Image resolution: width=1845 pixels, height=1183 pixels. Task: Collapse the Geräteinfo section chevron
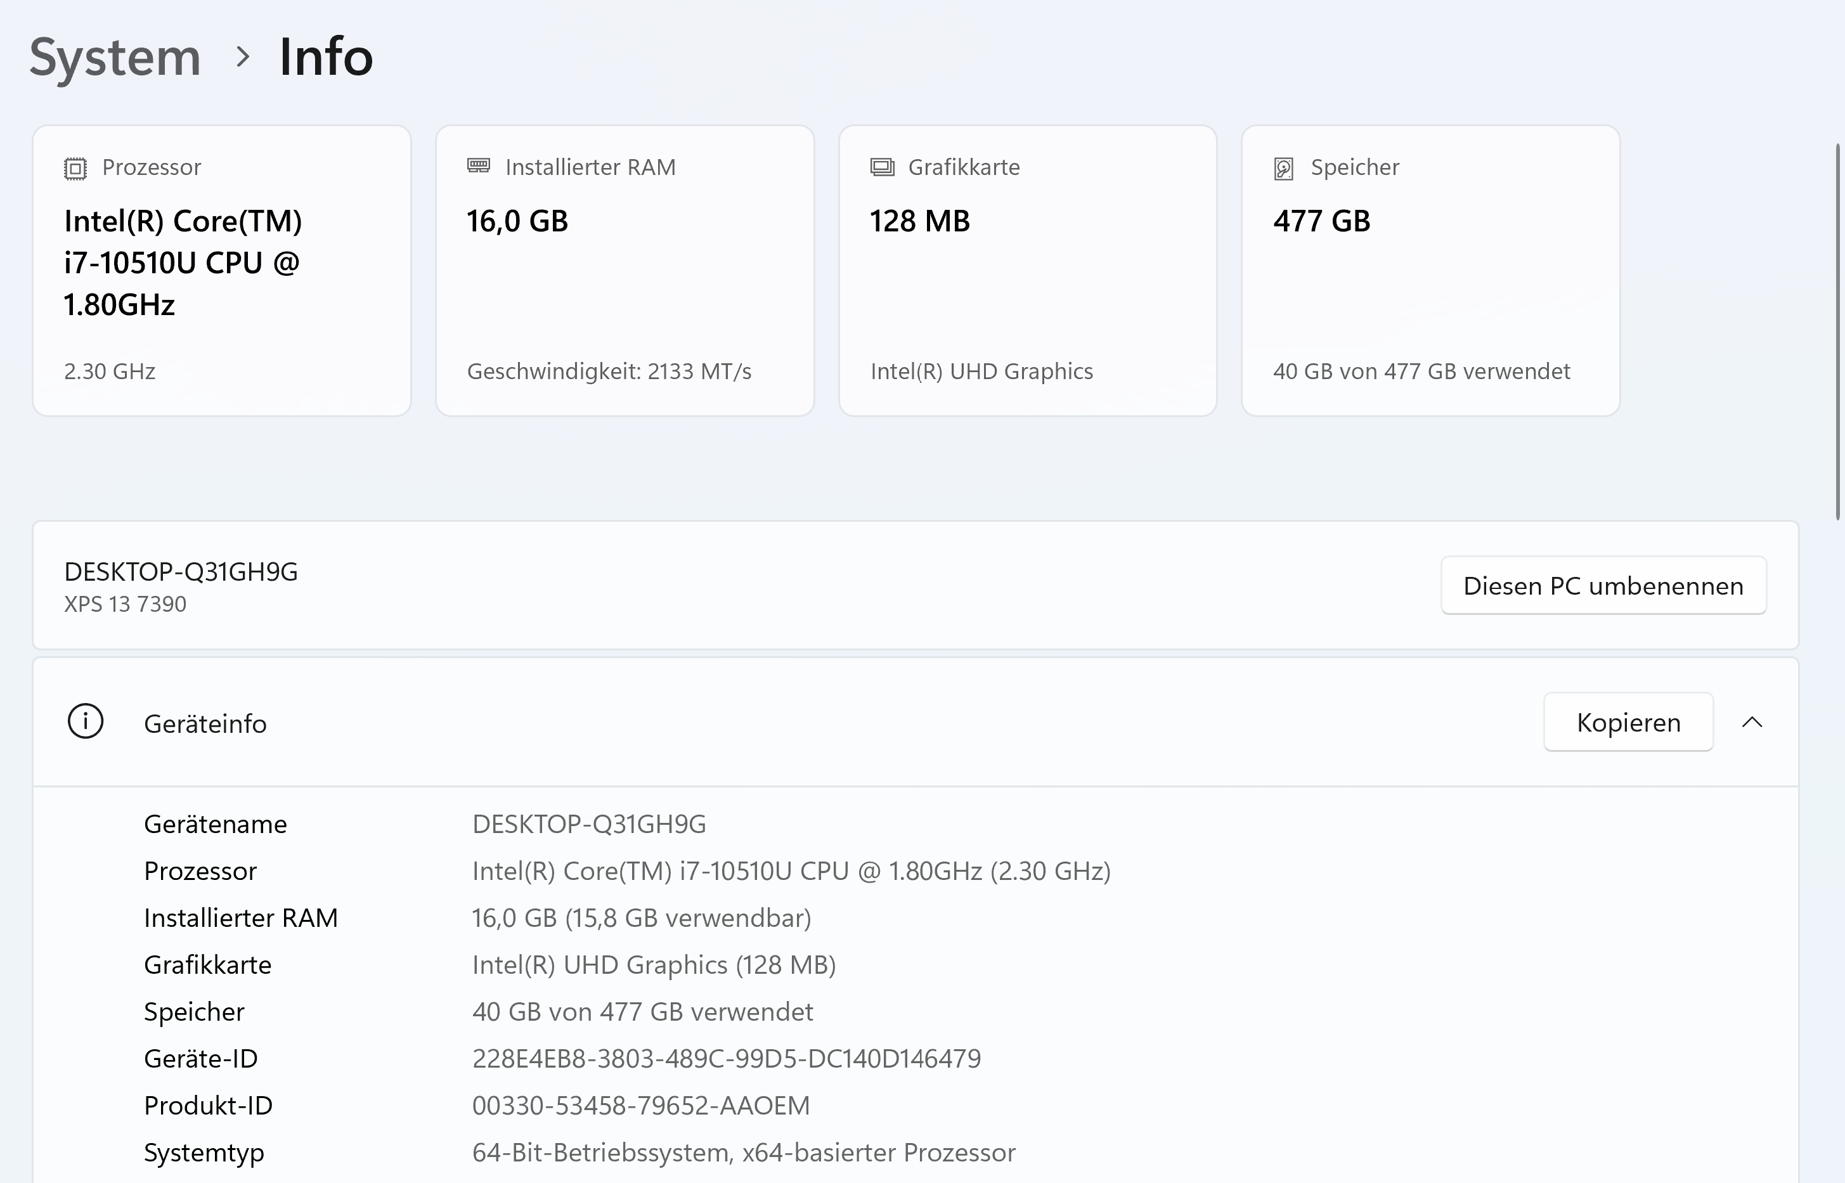coord(1752,722)
